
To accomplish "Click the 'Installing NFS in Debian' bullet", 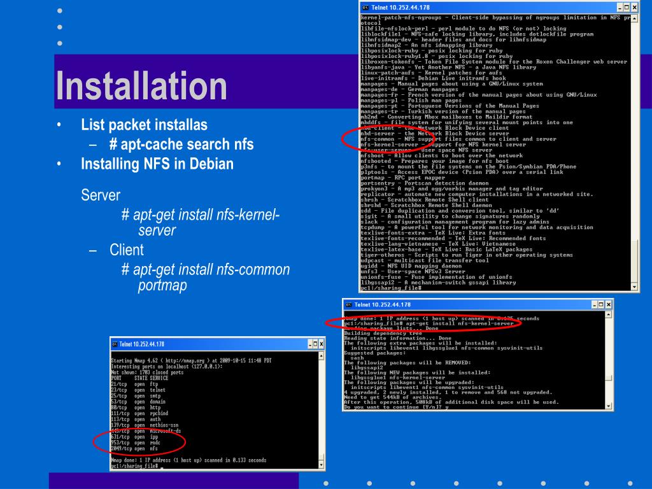I will click(x=157, y=164).
